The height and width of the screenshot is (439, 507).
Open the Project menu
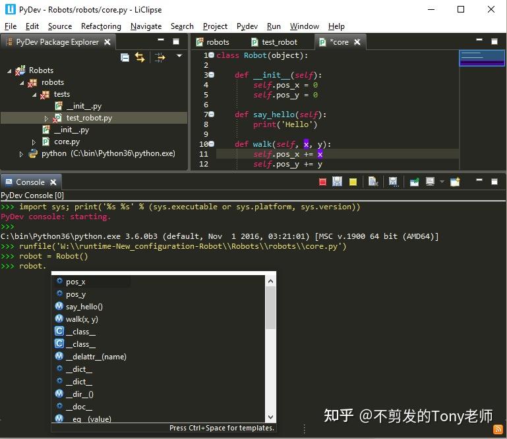215,26
